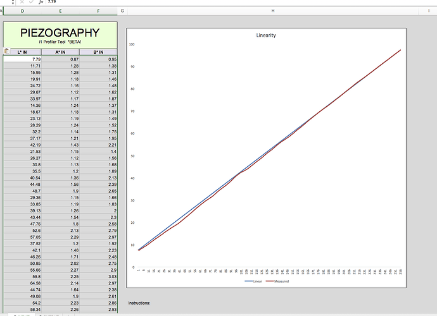Select cell with L* value 24.72
This screenshot has height=316, width=437.
click(x=22, y=86)
